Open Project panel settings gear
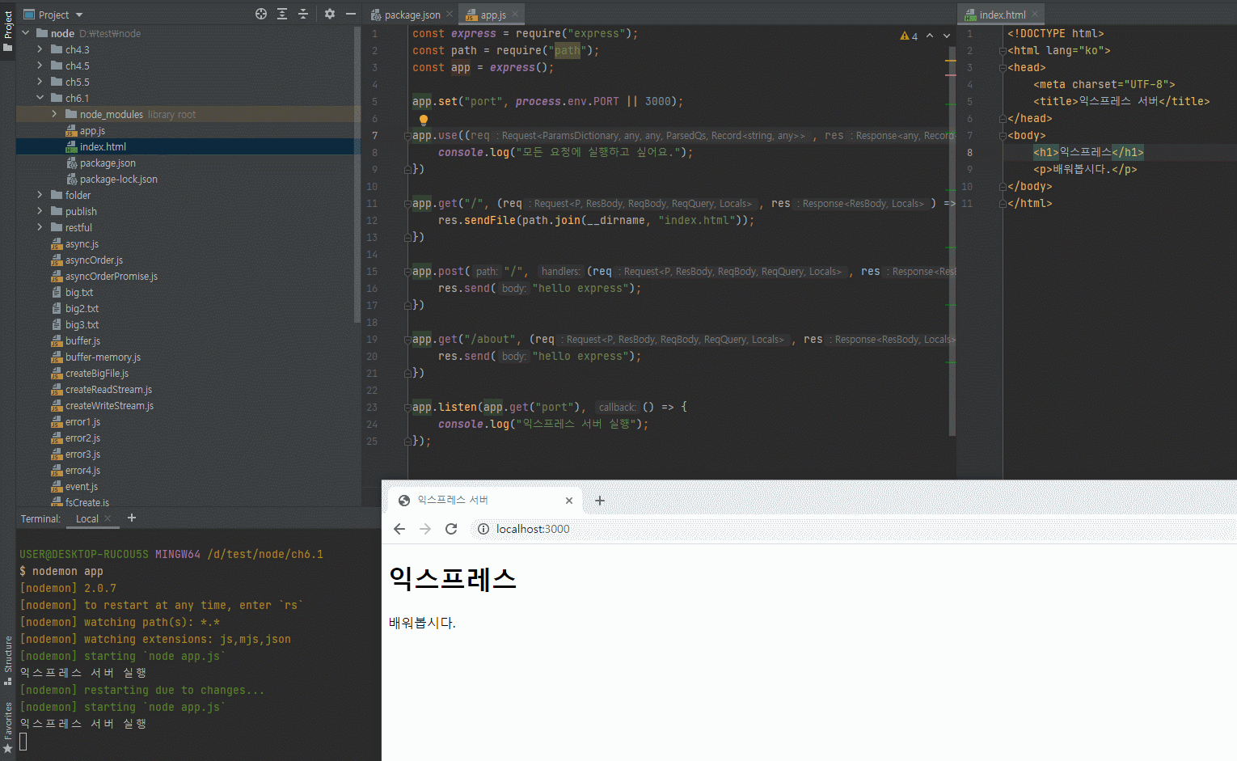The height and width of the screenshot is (761, 1237). pyautogui.click(x=329, y=14)
